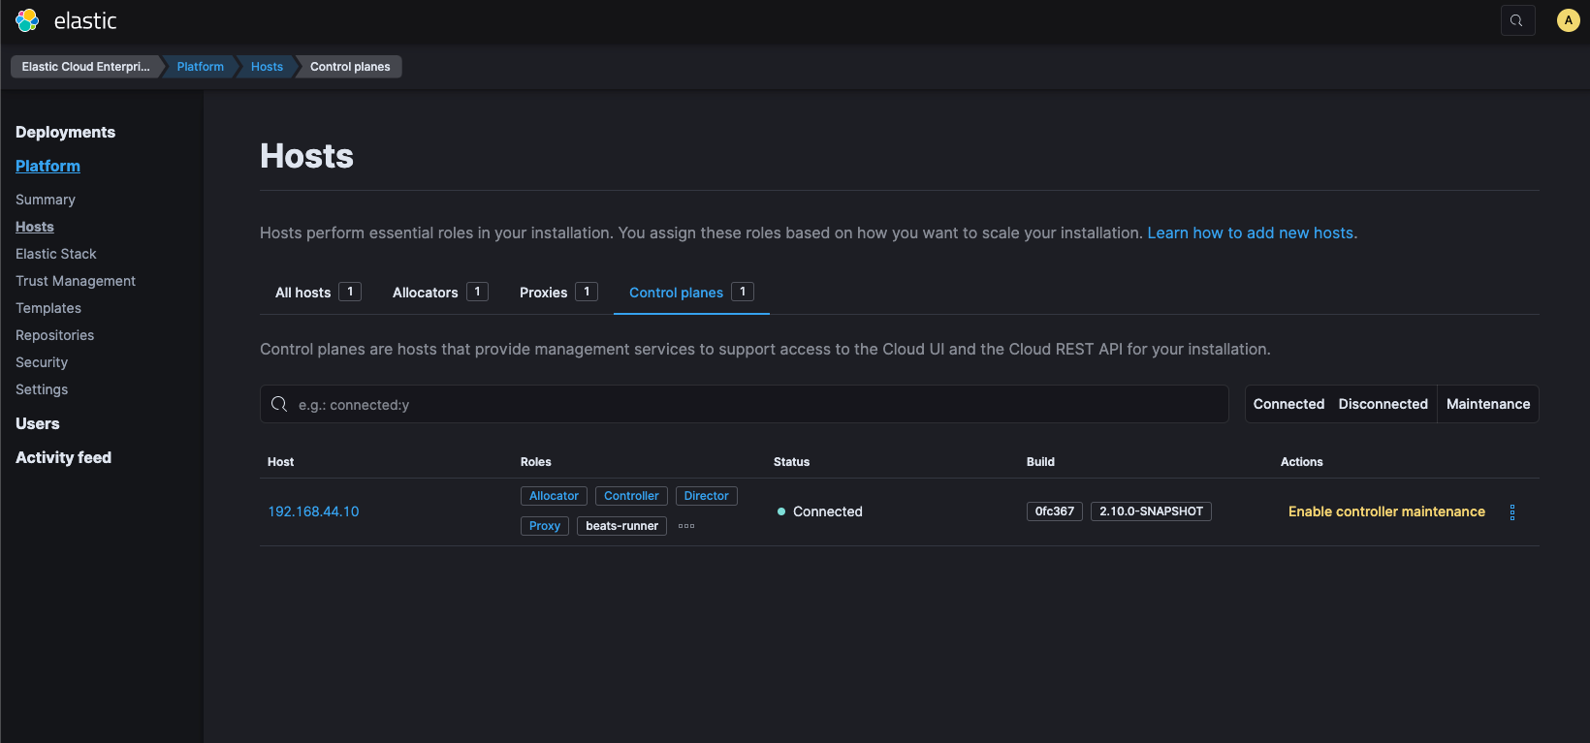
Task: Click the All hosts count badge
Action: 350,292
